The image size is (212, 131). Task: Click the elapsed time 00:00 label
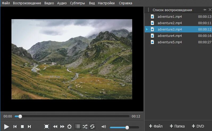tap(8, 116)
